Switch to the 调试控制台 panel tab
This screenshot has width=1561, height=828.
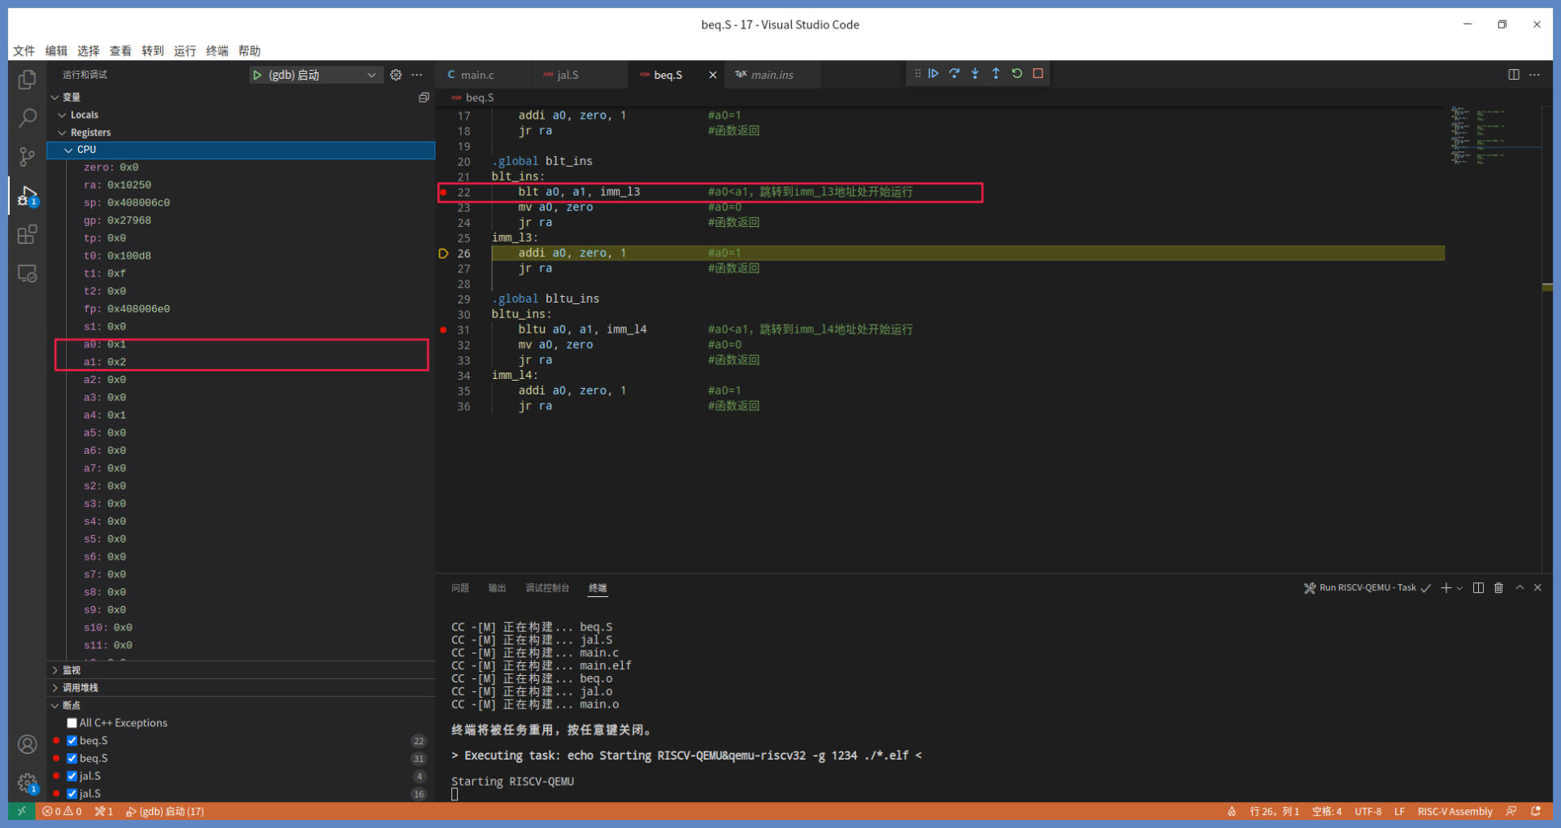tap(547, 588)
